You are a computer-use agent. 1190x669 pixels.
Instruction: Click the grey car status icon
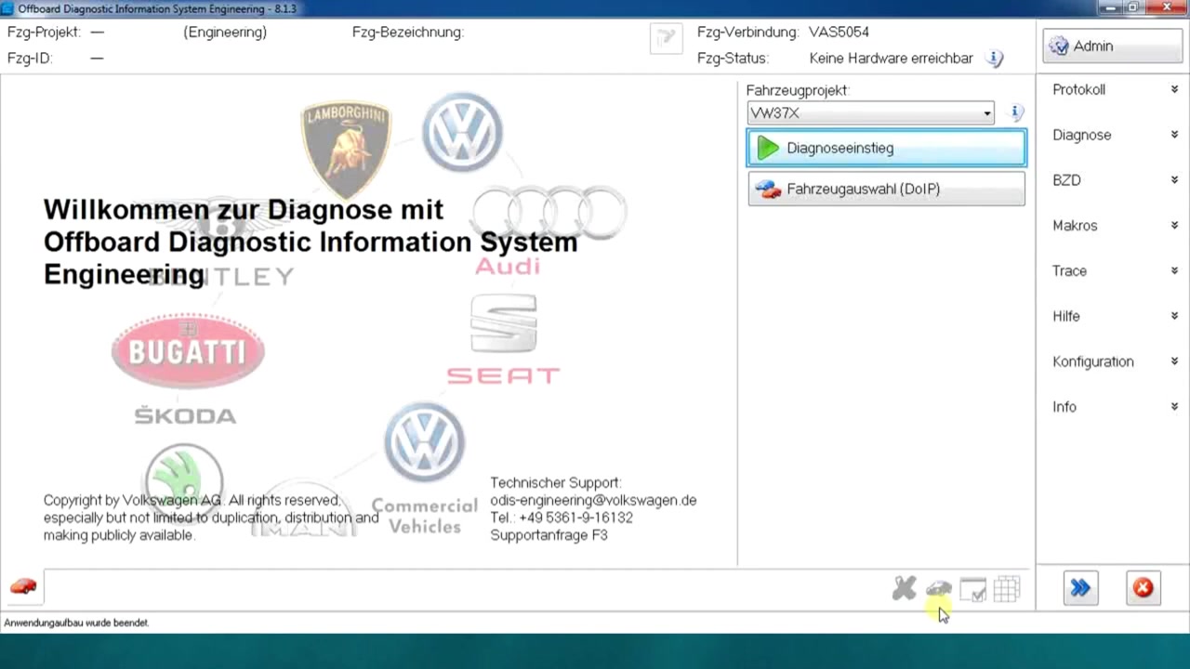(938, 588)
